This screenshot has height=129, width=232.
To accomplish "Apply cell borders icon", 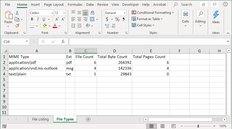I will click(32, 26).
